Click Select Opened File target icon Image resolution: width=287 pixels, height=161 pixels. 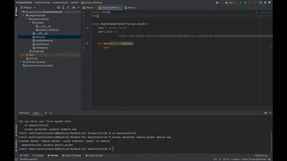tap(58, 8)
